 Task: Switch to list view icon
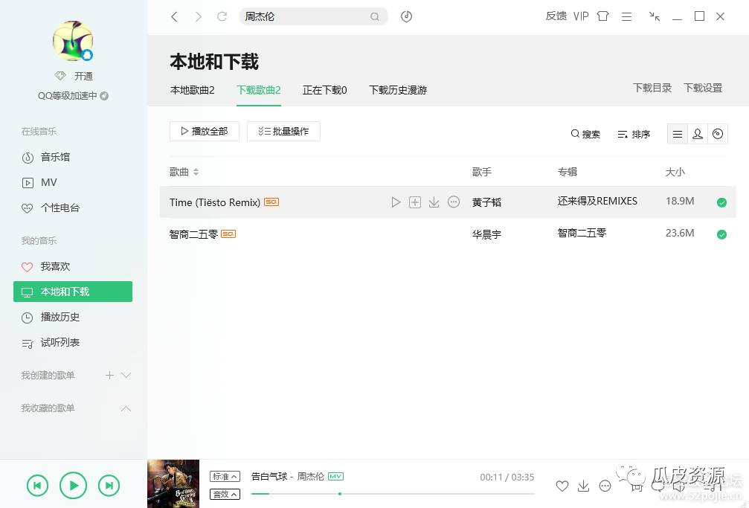pos(678,135)
